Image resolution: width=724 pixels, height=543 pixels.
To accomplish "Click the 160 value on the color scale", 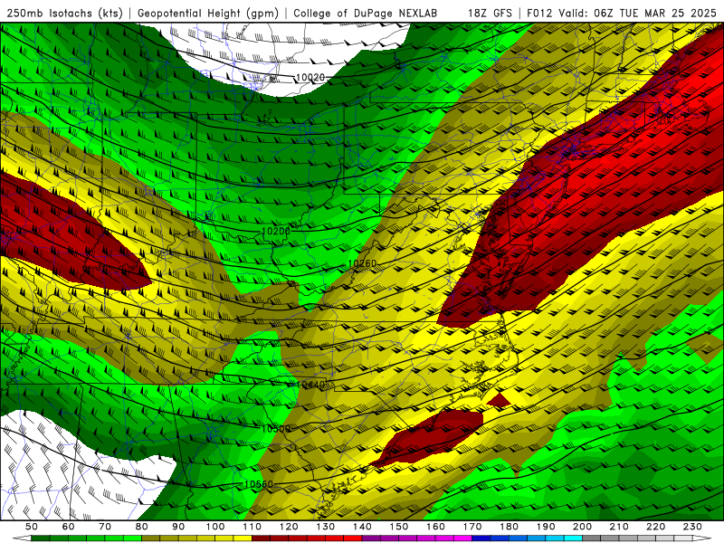I will [x=435, y=527].
